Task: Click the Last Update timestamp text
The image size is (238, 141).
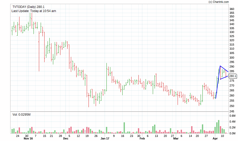Action: pos(34,11)
